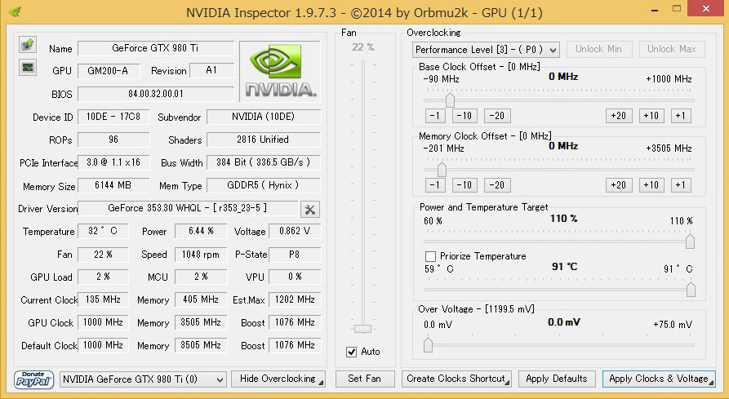Click the Bus Width value 384 Bit
Image resolution: width=729 pixels, height=399 pixels.
point(263,162)
